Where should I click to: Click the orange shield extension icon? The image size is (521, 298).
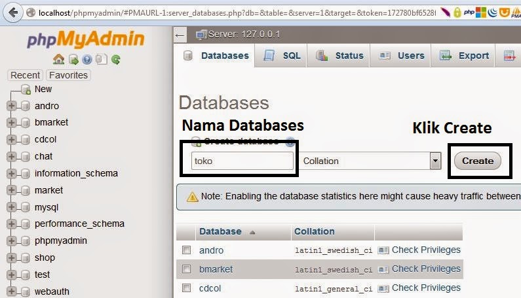pyautogui.click(x=505, y=12)
